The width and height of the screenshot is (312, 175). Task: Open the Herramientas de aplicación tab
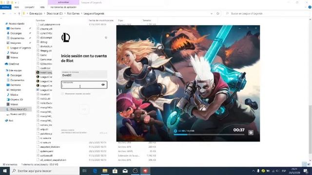point(63,7)
